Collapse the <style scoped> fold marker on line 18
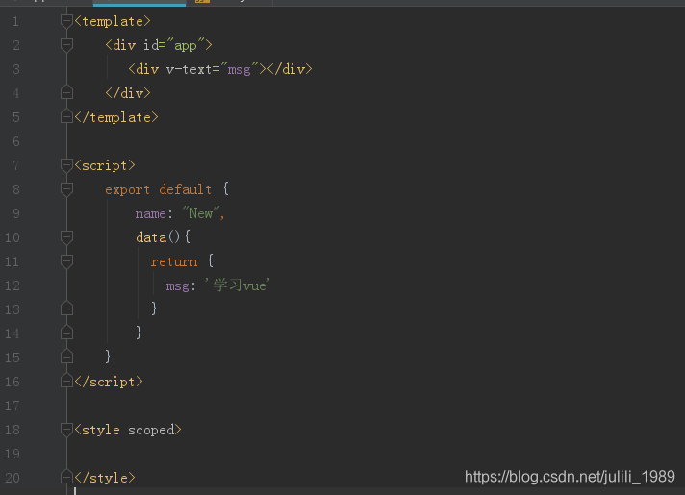 pyautogui.click(x=66, y=430)
